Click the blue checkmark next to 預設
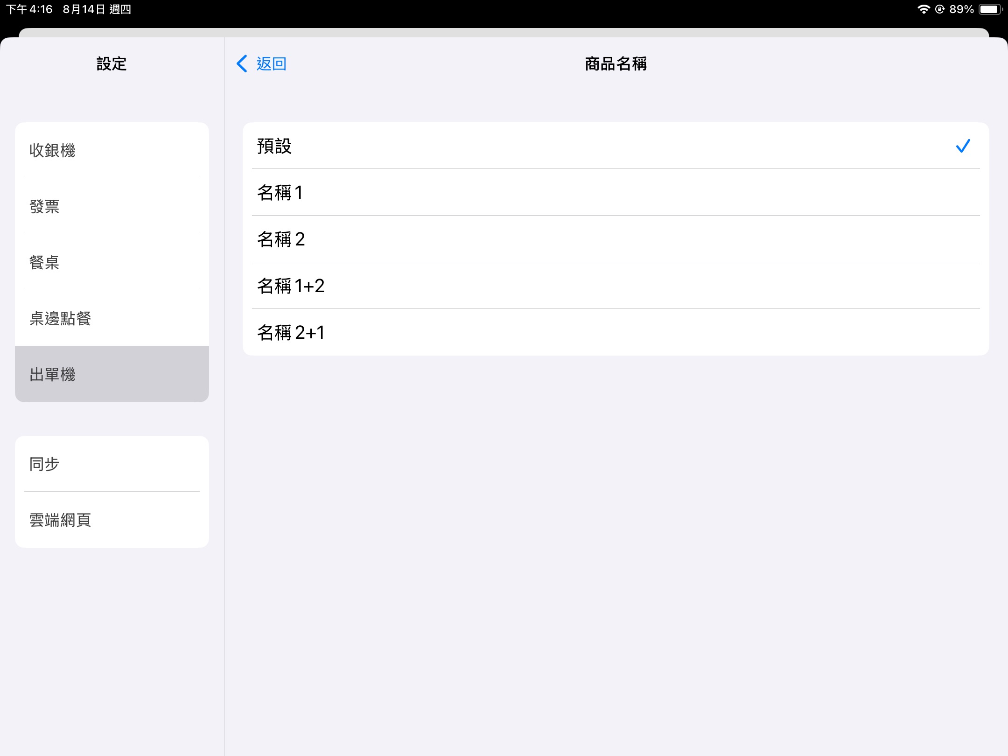The image size is (1008, 756). tap(963, 146)
